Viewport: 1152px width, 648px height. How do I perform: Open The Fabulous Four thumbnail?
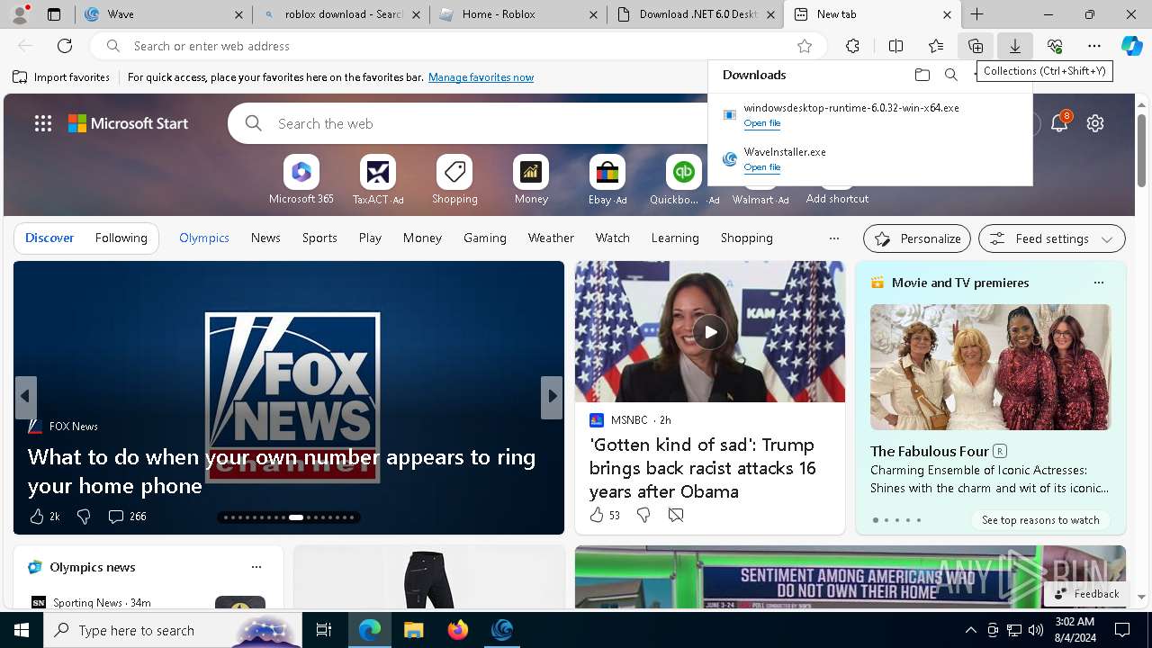pos(990,367)
